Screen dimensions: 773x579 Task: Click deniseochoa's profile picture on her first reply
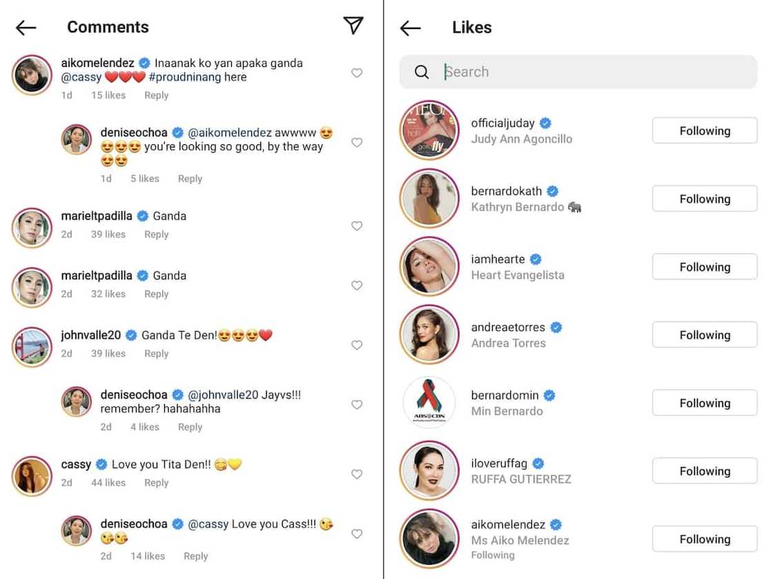pyautogui.click(x=76, y=139)
